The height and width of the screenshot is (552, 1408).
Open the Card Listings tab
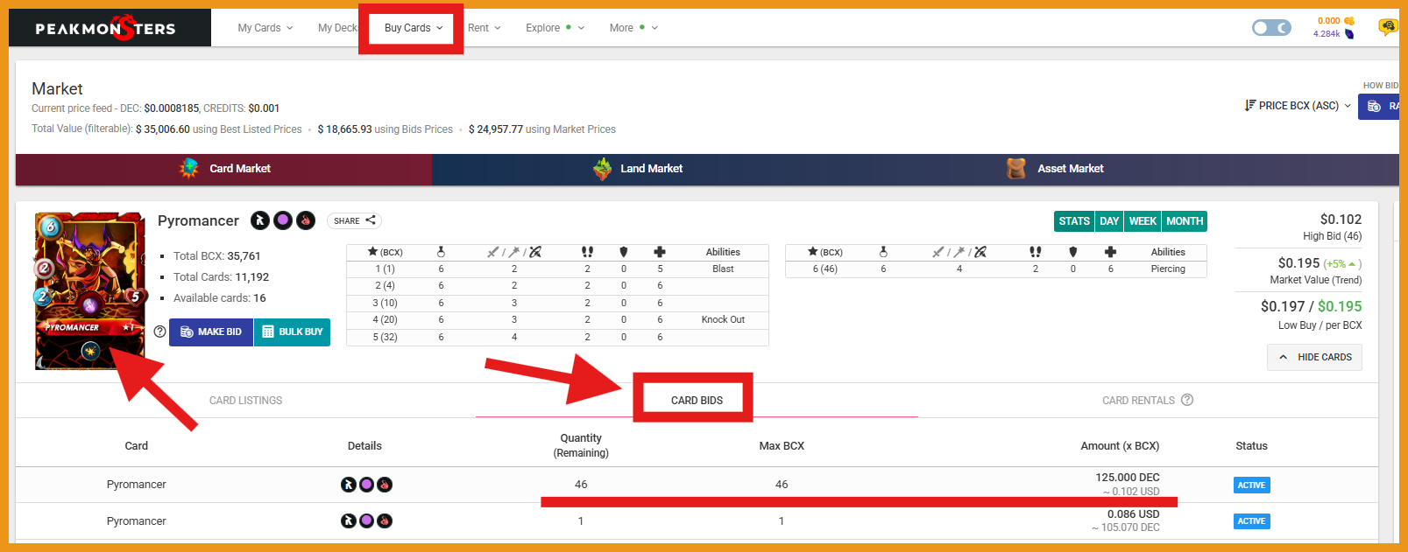[x=245, y=401]
